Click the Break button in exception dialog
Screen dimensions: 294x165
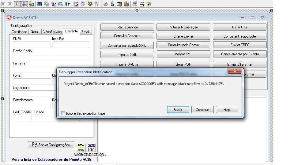[x=178, y=110]
